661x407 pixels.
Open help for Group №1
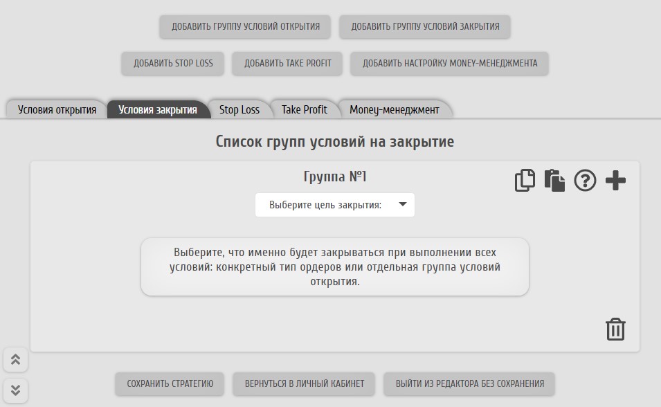pos(585,181)
